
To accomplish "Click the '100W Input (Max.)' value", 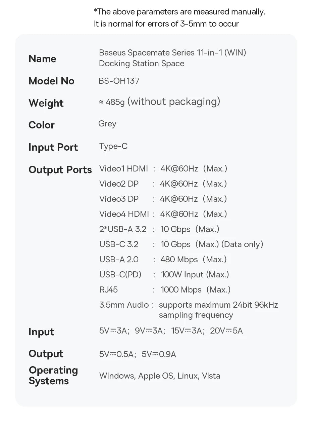I will pos(195,275).
